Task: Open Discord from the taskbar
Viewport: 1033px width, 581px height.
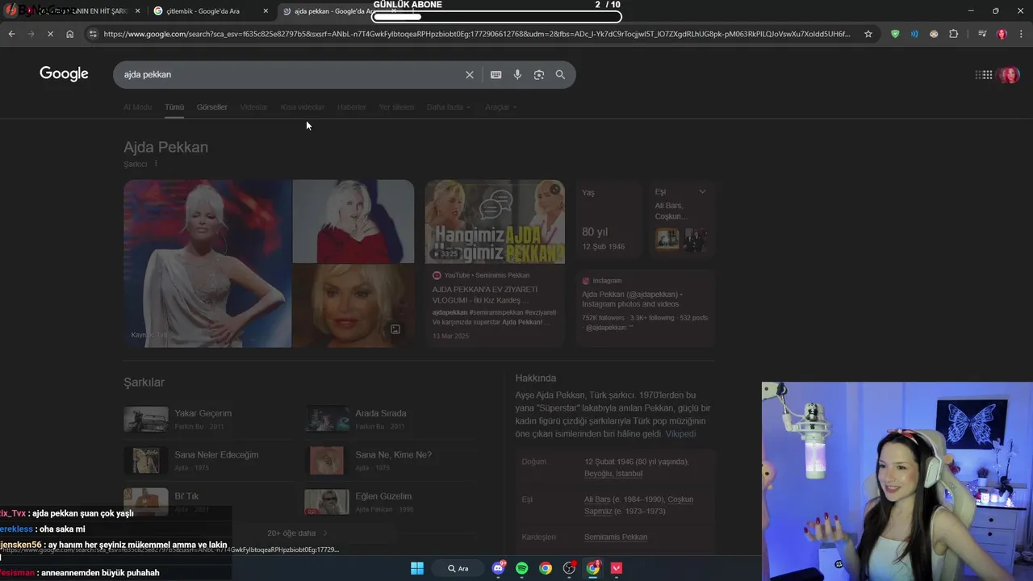Action: click(498, 568)
